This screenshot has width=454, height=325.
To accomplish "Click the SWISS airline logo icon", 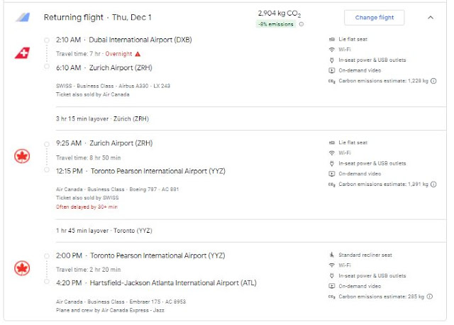I will point(22,53).
